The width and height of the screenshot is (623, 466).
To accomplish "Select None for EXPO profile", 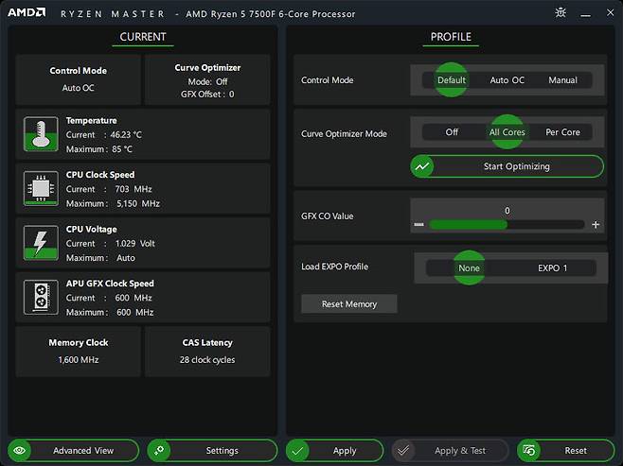I will (x=469, y=268).
